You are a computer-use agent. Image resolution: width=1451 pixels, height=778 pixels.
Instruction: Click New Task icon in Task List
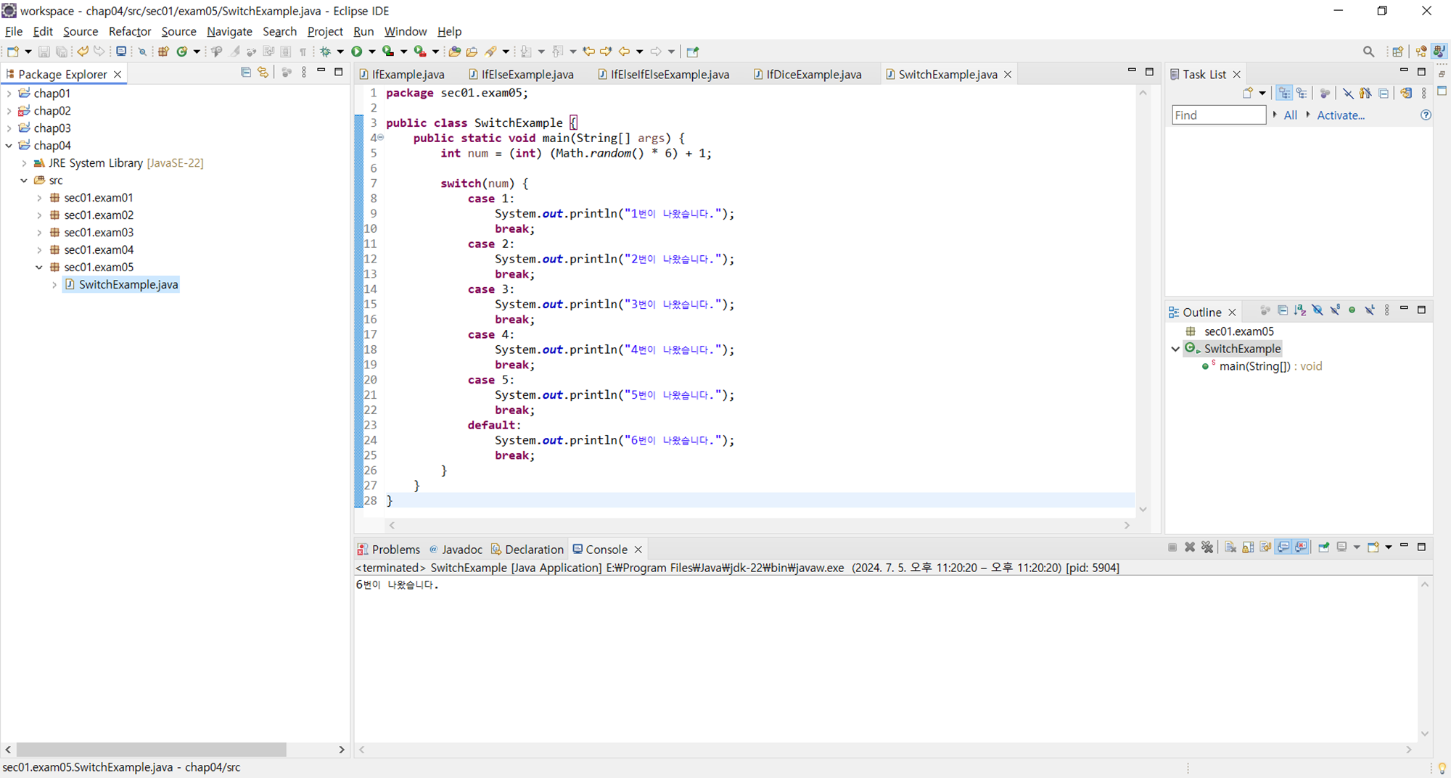click(1247, 93)
